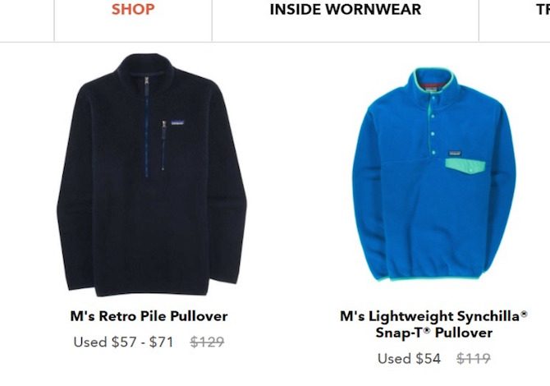Viewport: 550px width, 386px height.
Task: Click the blue Synchilla Snap-T Pullover image
Action: (x=434, y=174)
